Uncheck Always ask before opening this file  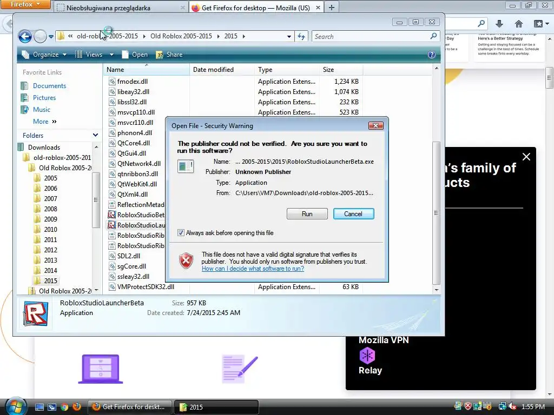click(x=181, y=233)
